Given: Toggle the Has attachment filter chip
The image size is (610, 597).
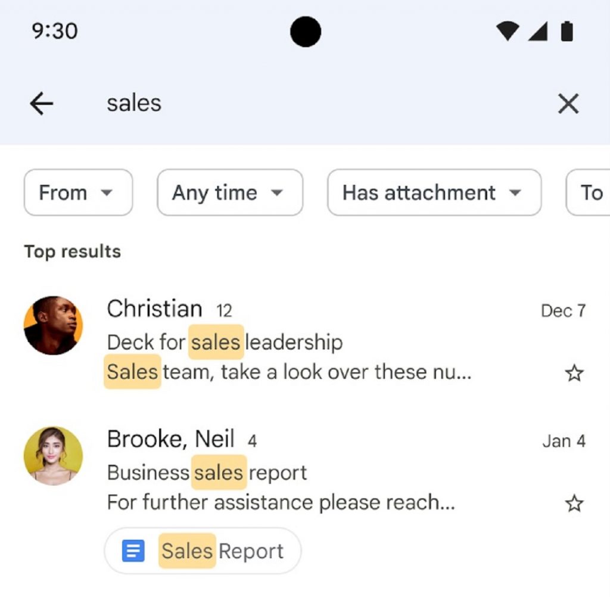Looking at the screenshot, I should click(434, 192).
